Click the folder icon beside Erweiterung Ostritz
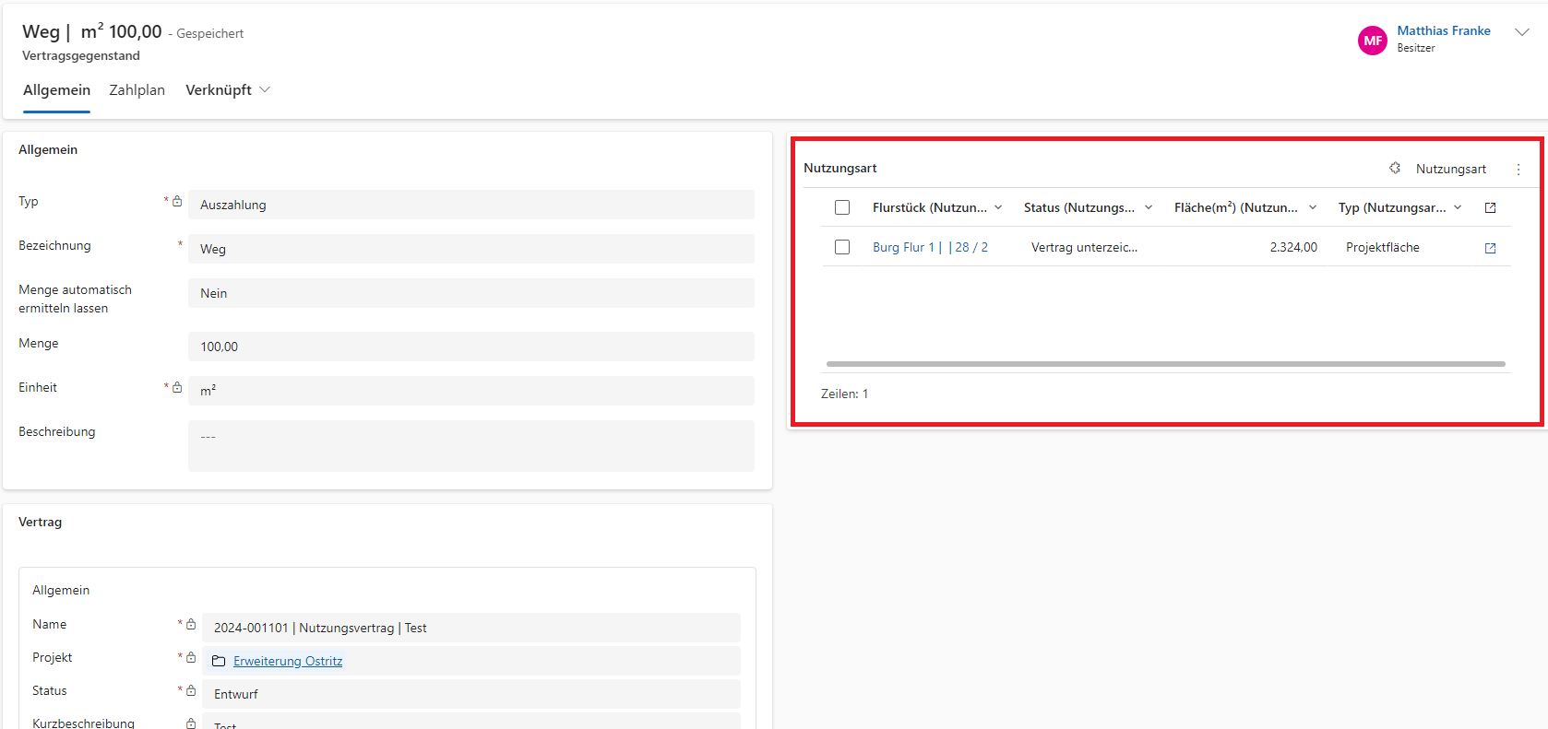 (219, 661)
